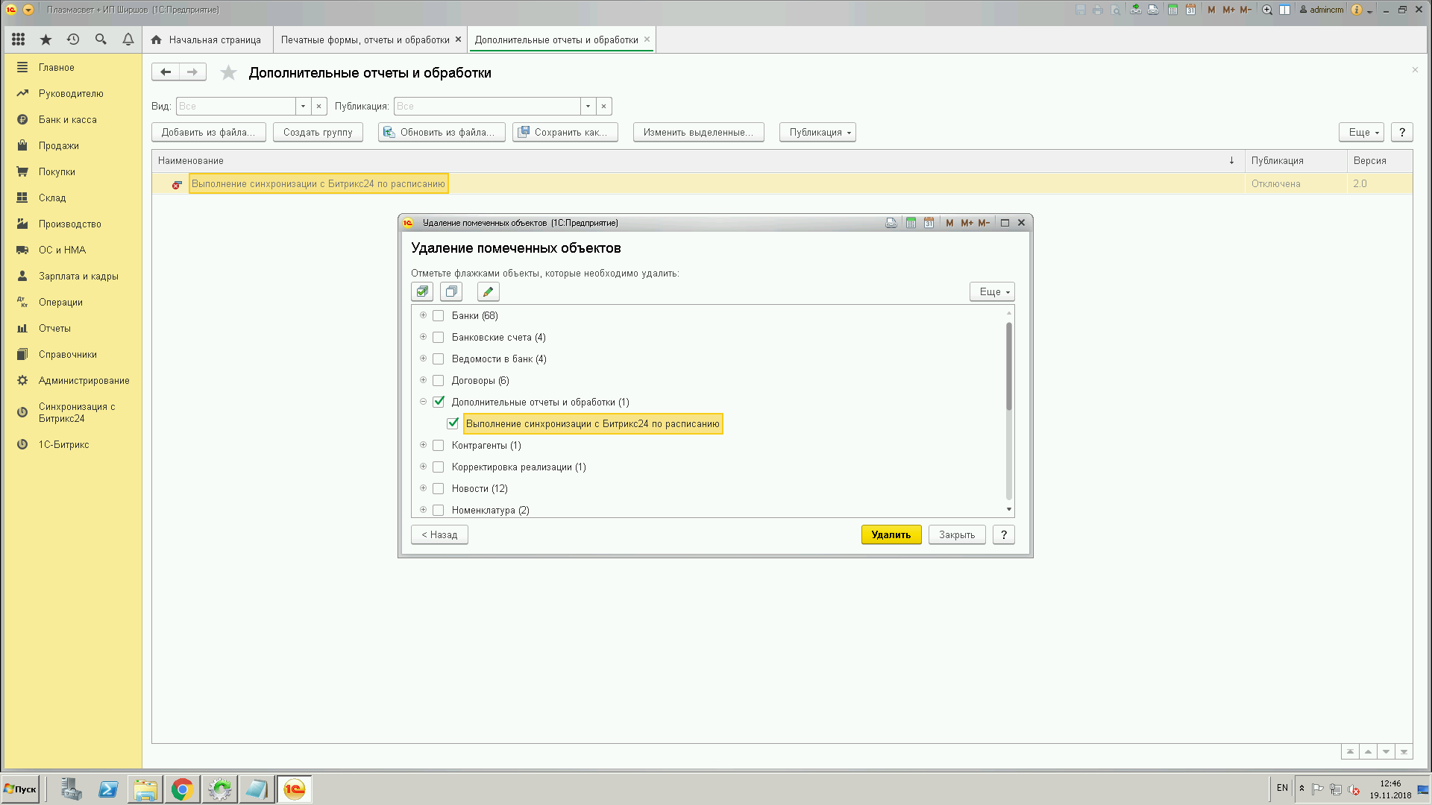Viewport: 1432px width, 805px height.
Task: Open 1C application from the taskbar
Action: [295, 789]
